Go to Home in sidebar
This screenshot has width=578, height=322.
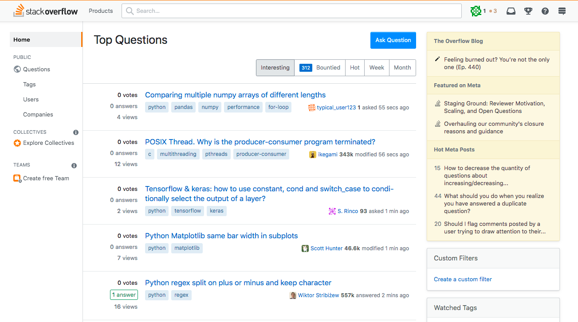[46, 39]
